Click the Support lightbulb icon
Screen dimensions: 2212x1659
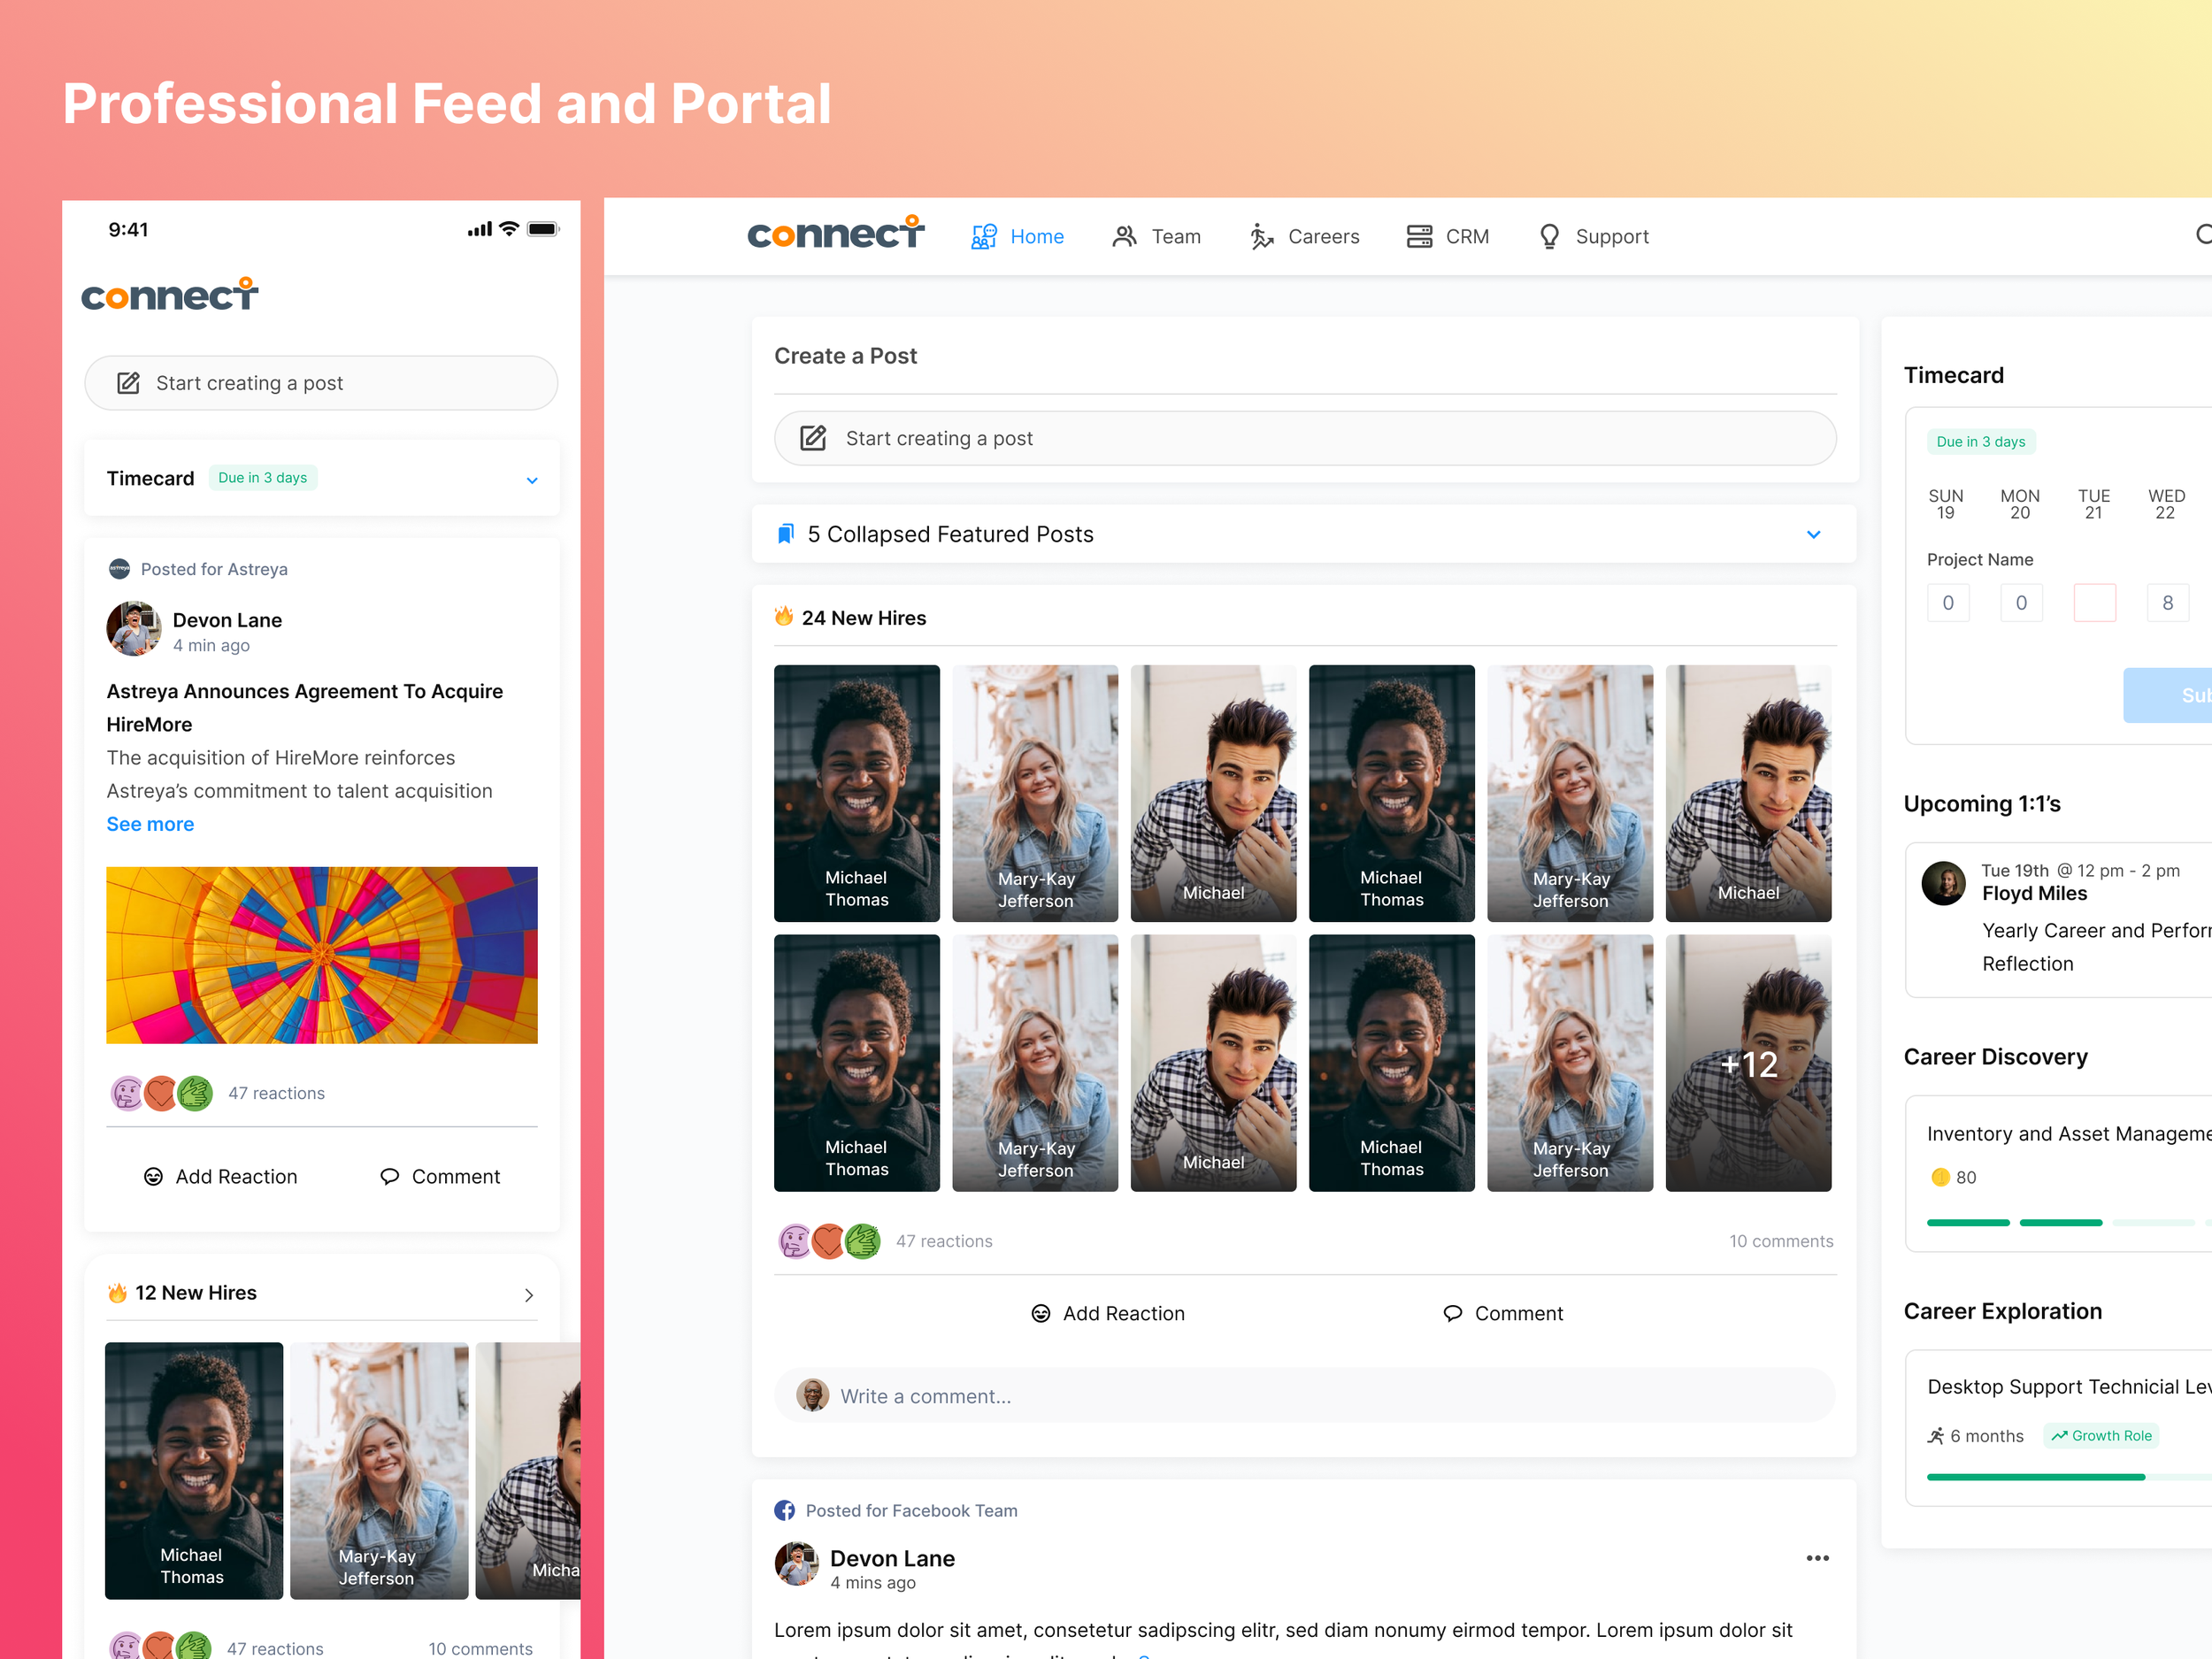pyautogui.click(x=1548, y=237)
